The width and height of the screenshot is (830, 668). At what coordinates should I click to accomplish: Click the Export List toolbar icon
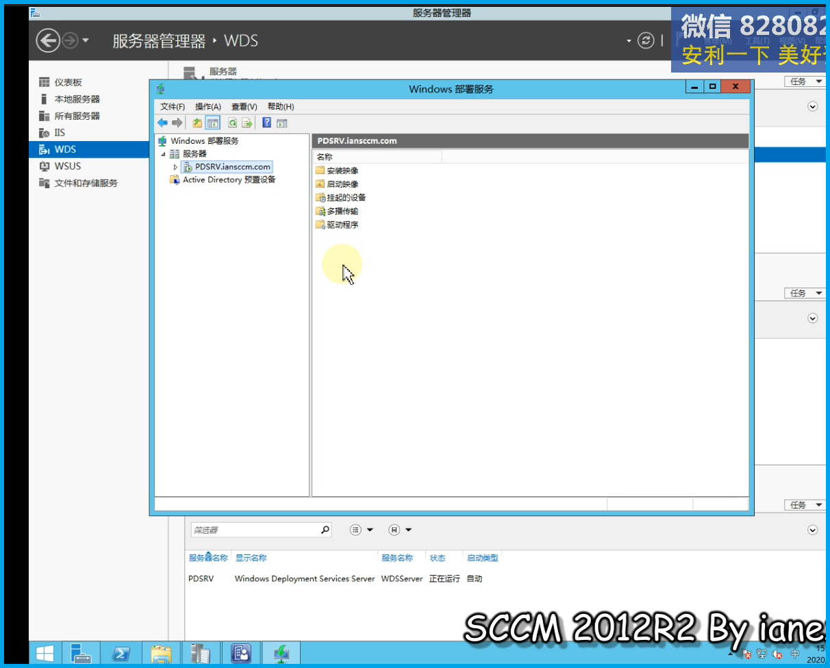(x=247, y=123)
